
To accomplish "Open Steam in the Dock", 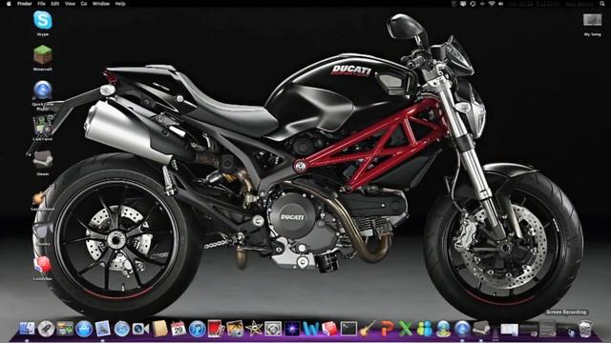I will pyautogui.click(x=481, y=329).
